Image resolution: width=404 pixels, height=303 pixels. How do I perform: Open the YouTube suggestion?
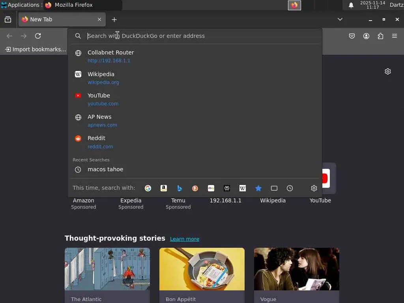195,99
